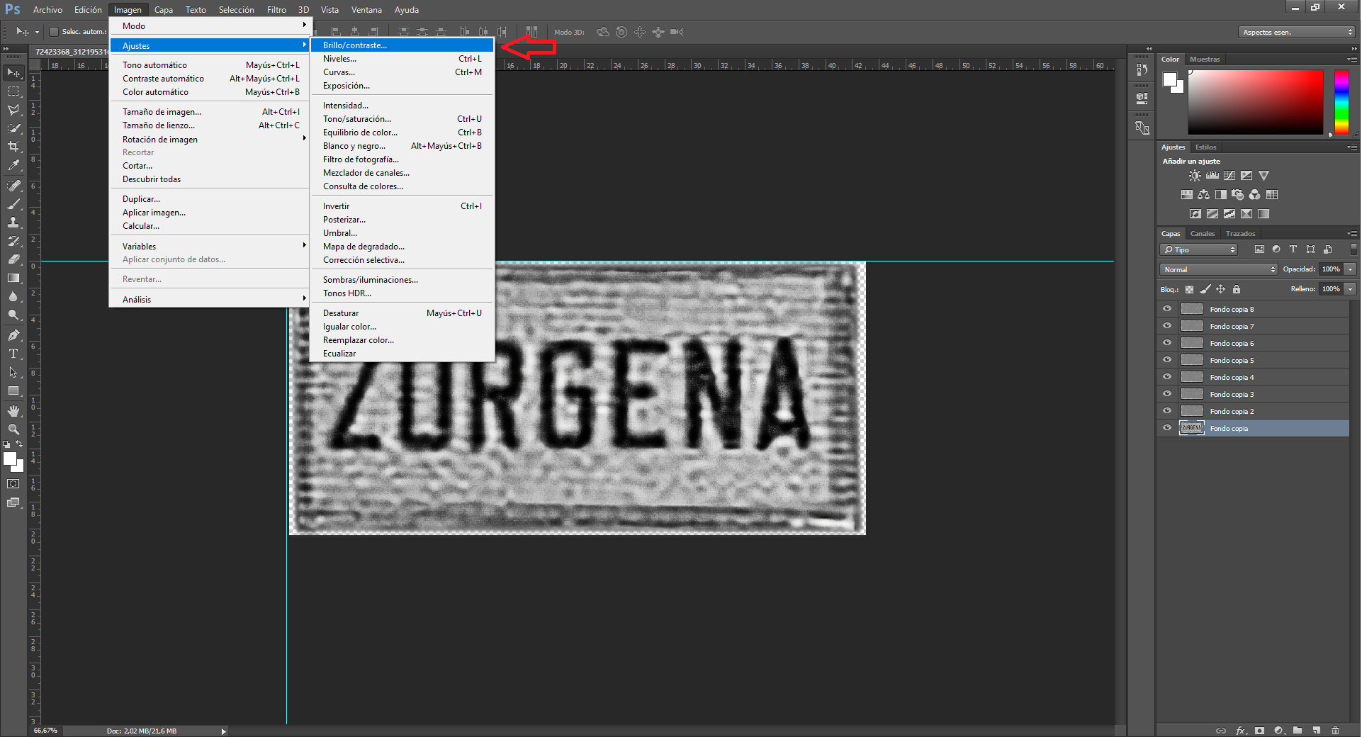Viewport: 1362px width, 737px height.
Task: Enable the Selec. autom. checkbox
Action: pyautogui.click(x=53, y=32)
